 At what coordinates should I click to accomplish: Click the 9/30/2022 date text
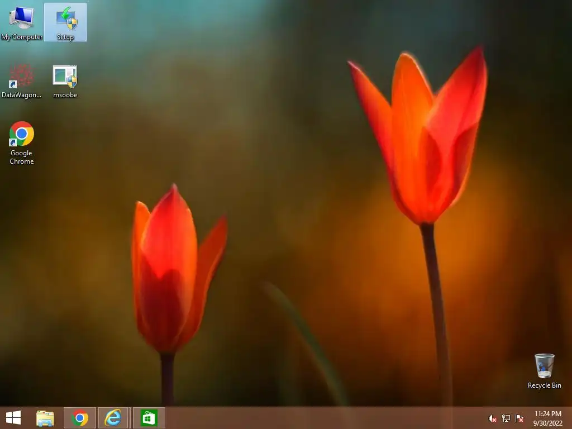coord(548,423)
